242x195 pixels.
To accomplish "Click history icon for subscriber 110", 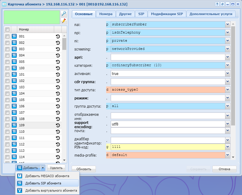I will (x=58, y=132).
